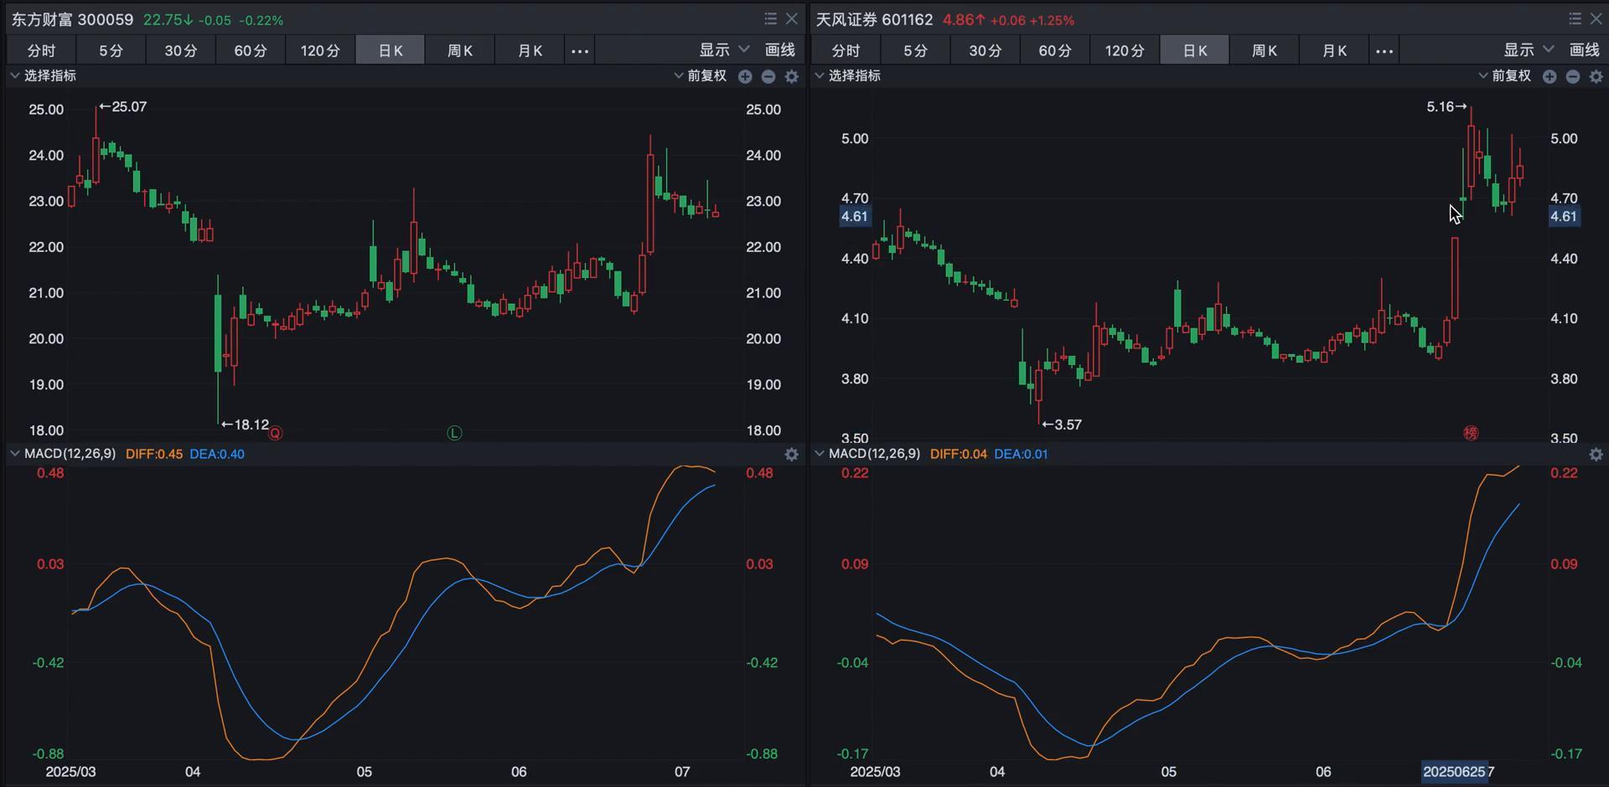
Task: Switch 天风证券 chart to 30分 period
Action: 986,50
